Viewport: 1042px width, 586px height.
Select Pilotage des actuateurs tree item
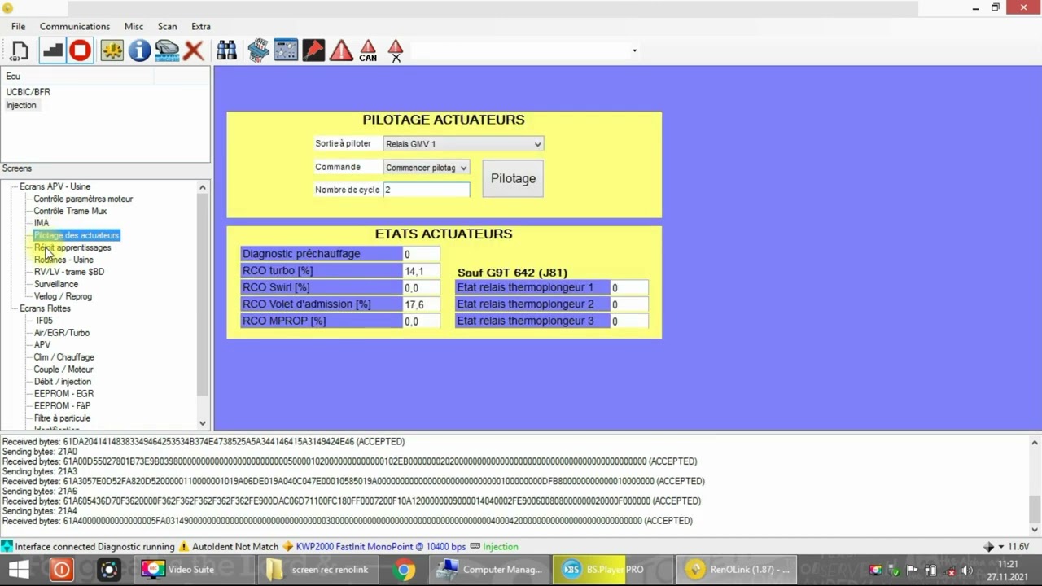point(77,235)
